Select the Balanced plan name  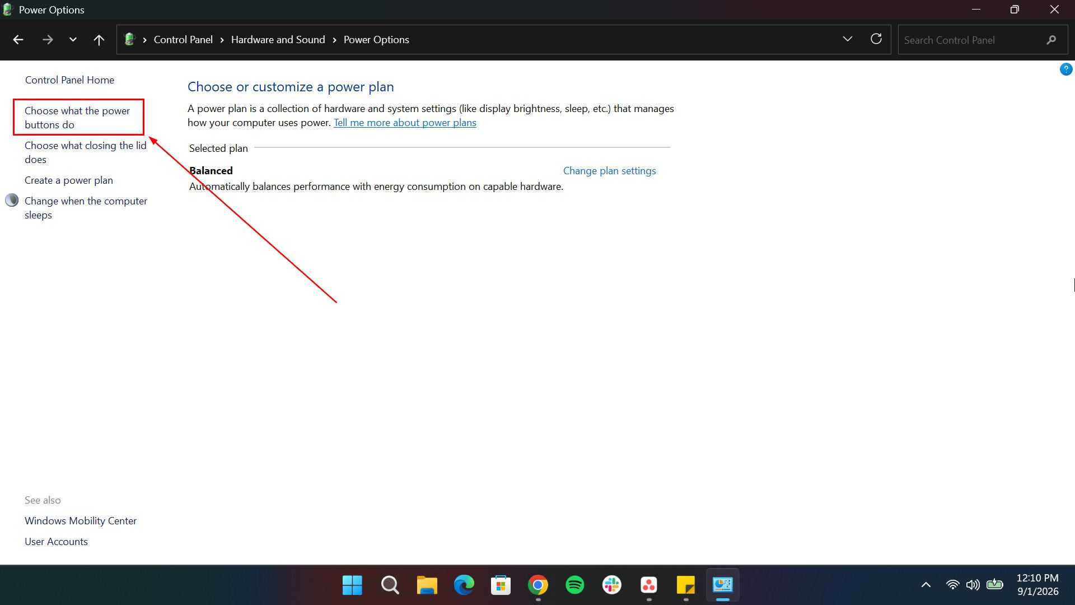click(x=211, y=171)
